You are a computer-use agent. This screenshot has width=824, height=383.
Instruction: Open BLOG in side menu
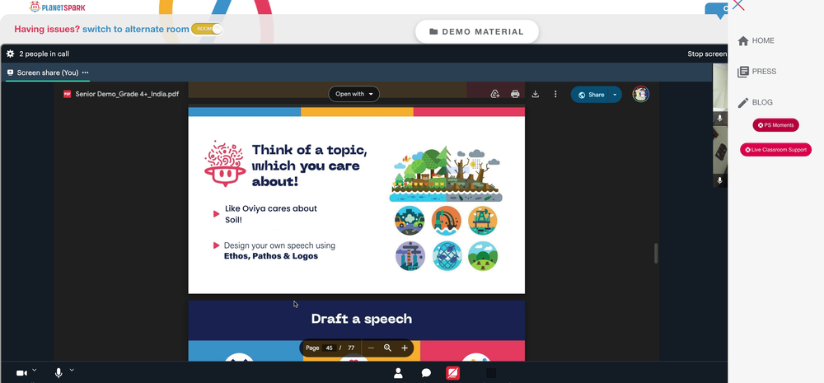pyautogui.click(x=755, y=102)
